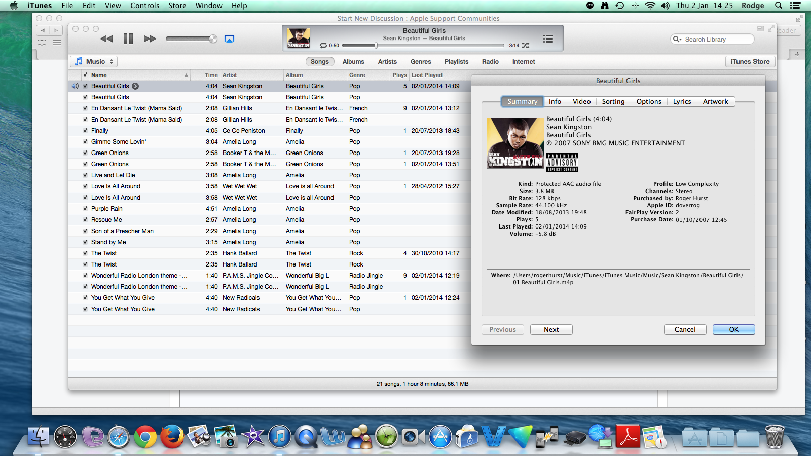Open QuickTime Player from the Dock
Viewport: 811px width, 456px height.
pos(307,436)
